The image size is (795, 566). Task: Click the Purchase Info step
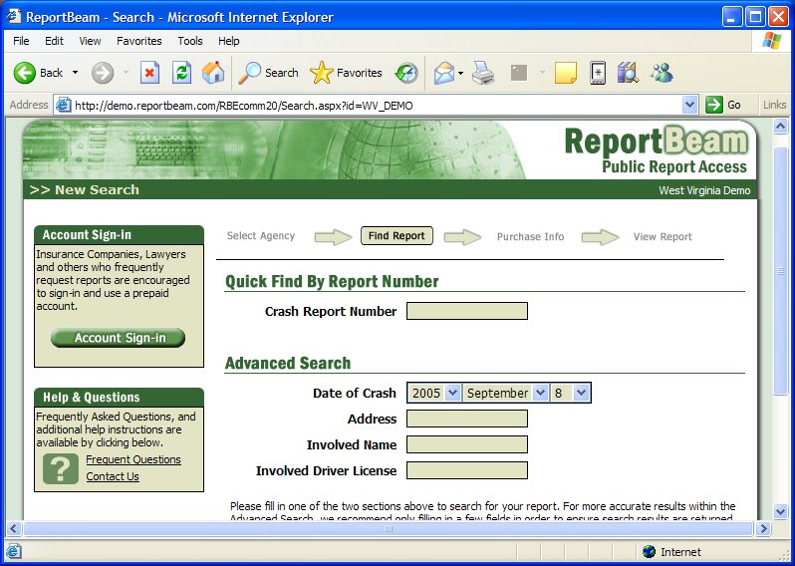[x=530, y=237]
